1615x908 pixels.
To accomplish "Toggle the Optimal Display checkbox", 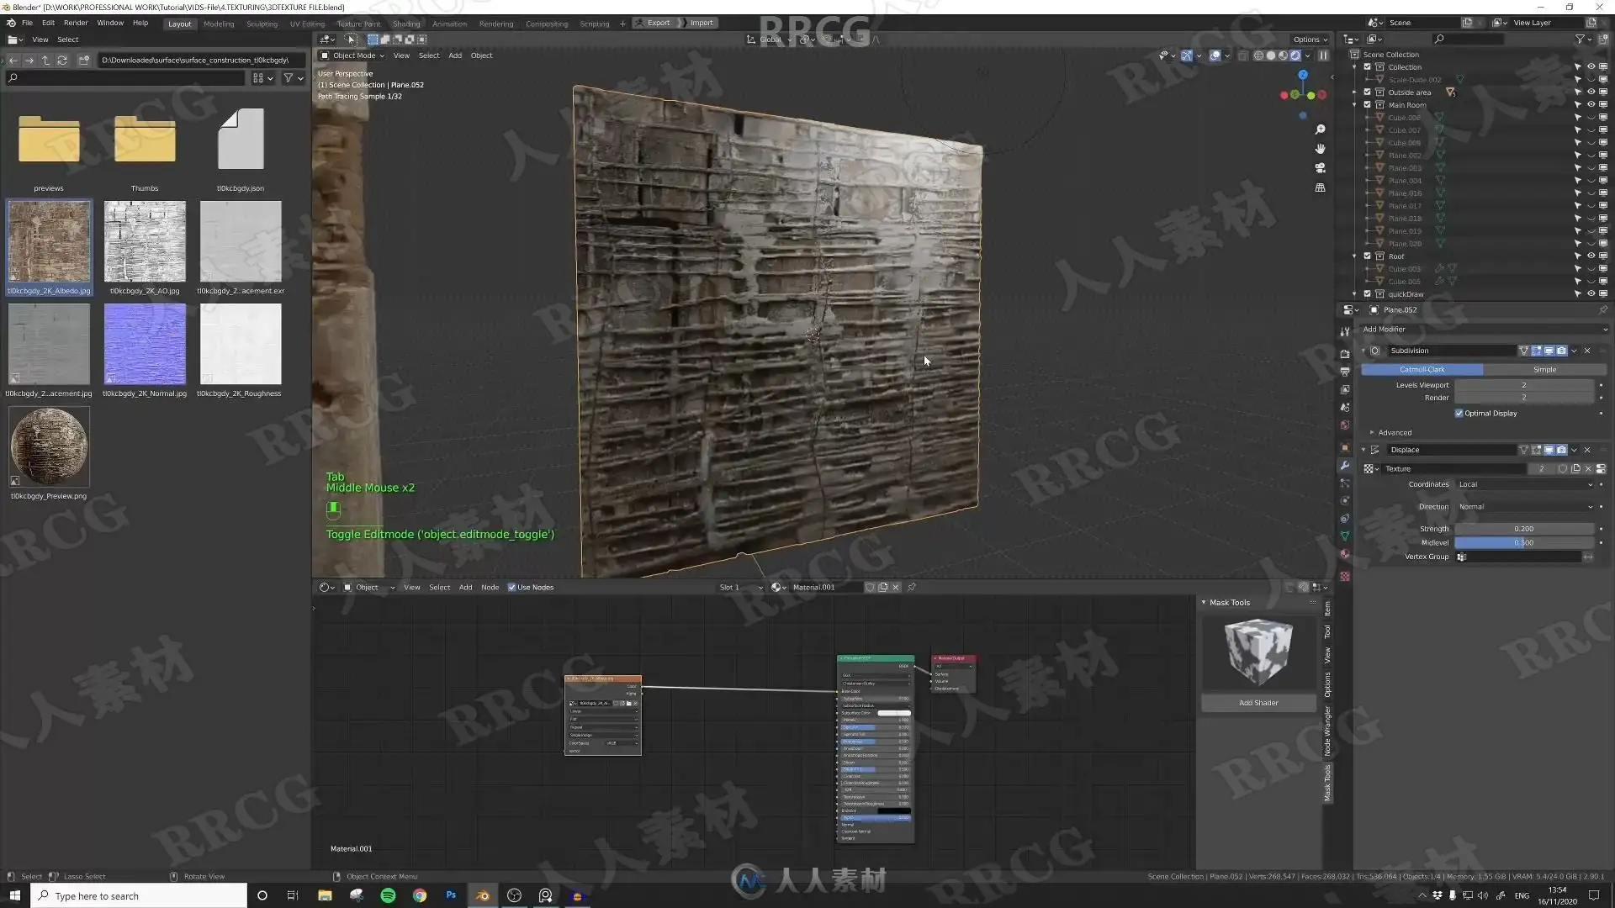I will 1459,413.
